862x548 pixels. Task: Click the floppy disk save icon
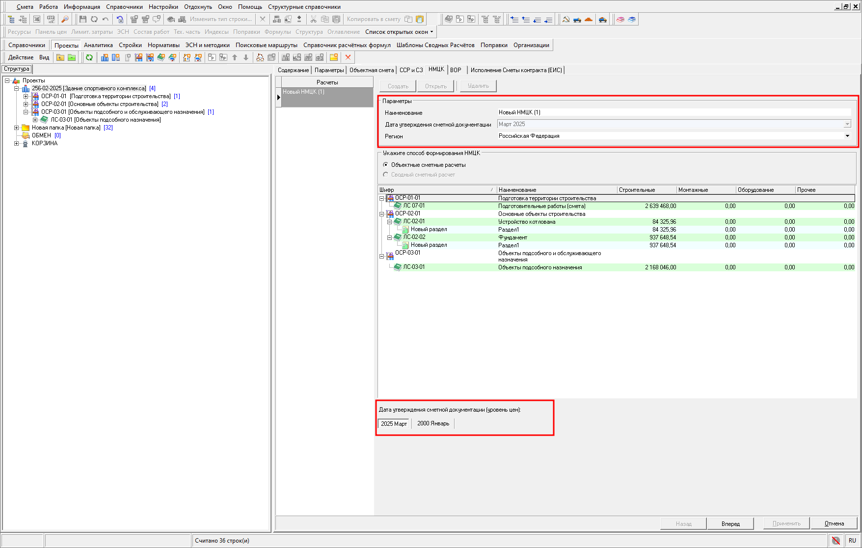[82, 19]
